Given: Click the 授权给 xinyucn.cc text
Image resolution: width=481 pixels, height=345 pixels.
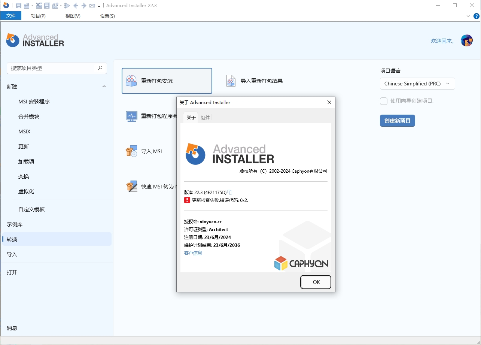Looking at the screenshot, I should 203,222.
